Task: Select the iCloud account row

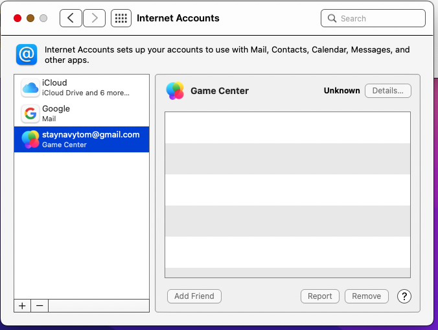Action: (84, 88)
